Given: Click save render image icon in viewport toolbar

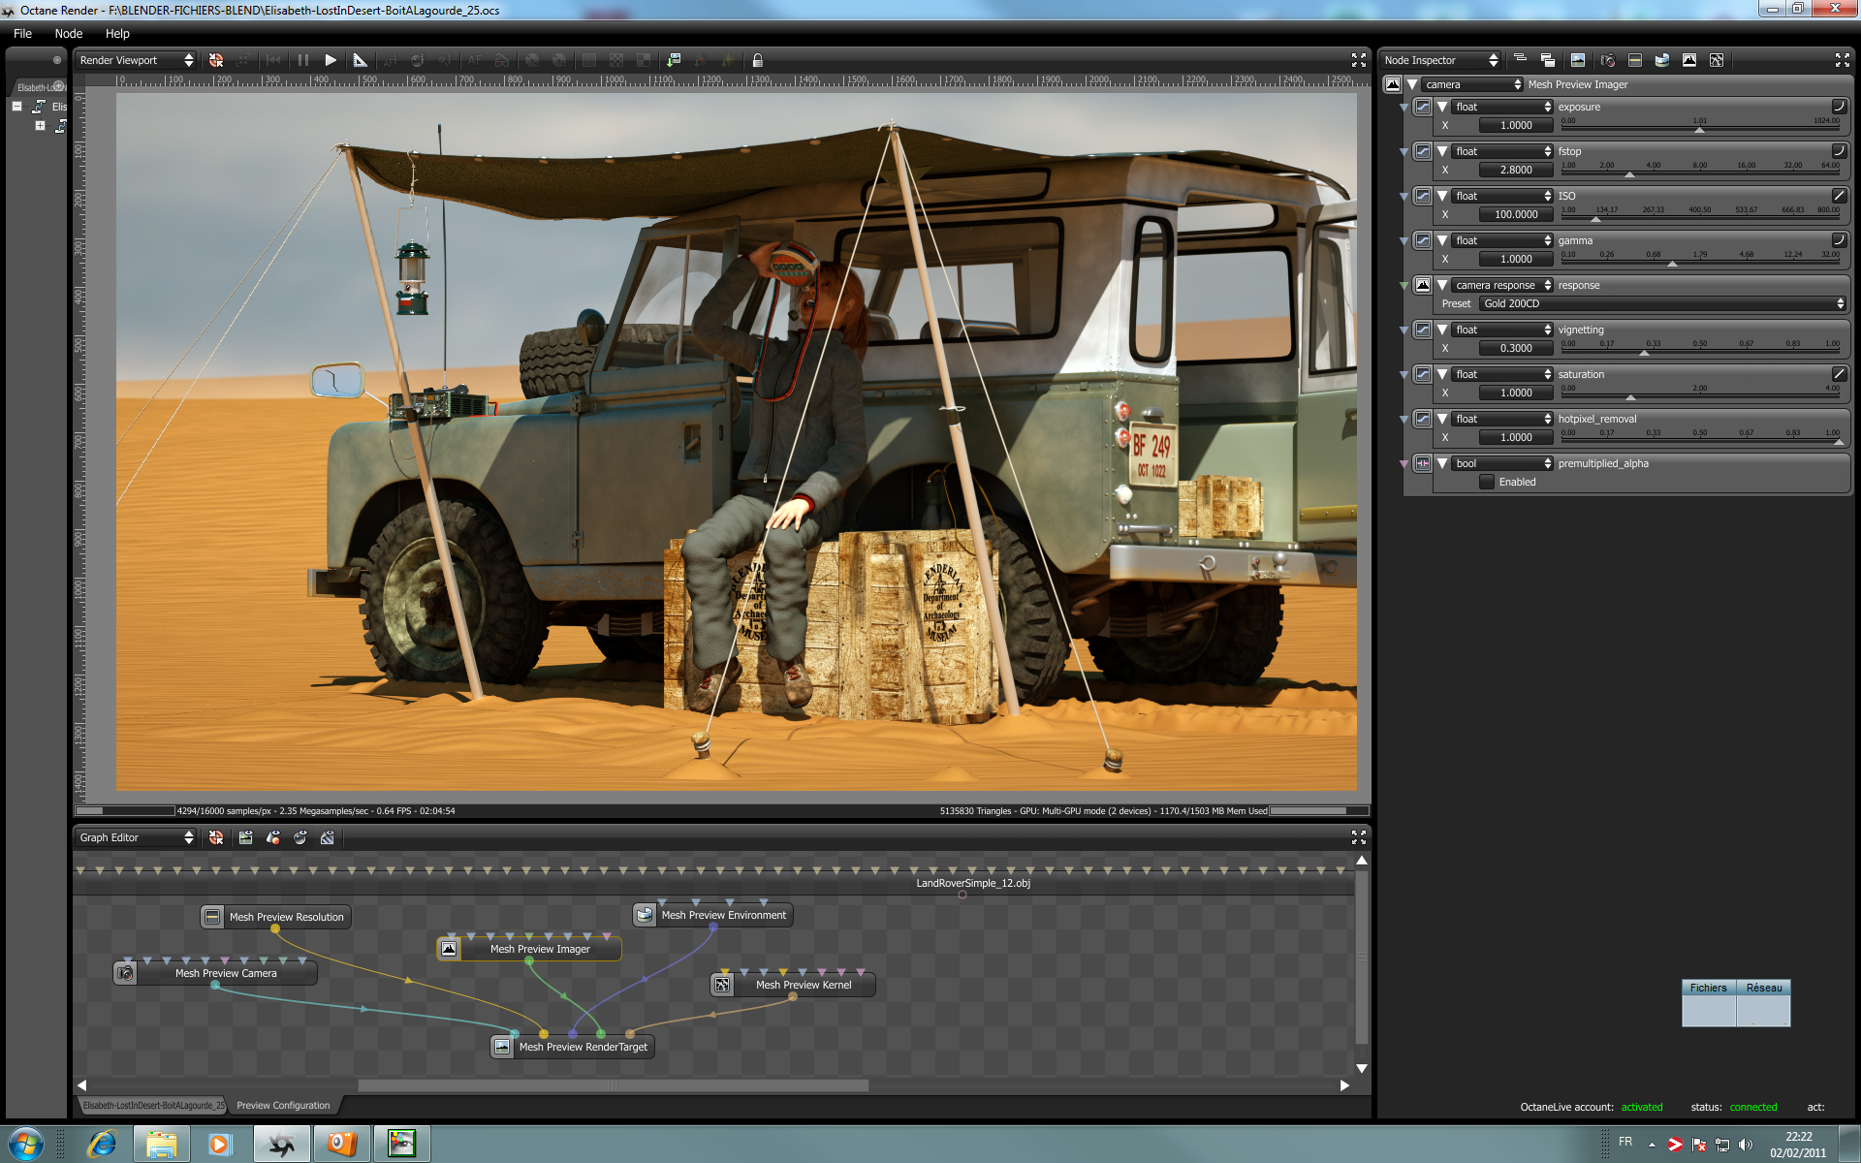Looking at the screenshot, I should coord(674,60).
